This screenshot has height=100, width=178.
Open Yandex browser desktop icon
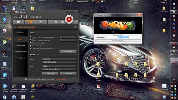pyautogui.click(x=4, y=32)
